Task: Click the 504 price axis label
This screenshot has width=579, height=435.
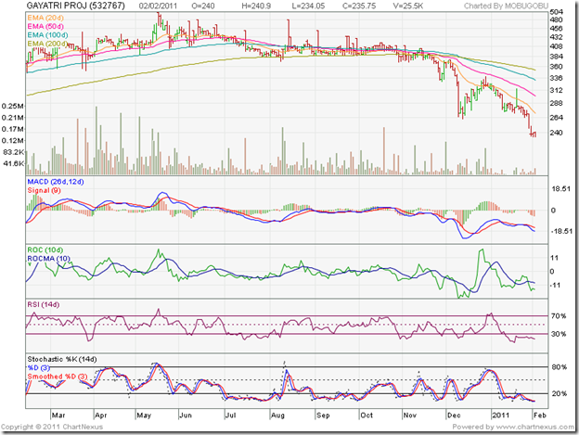Action: [x=556, y=12]
